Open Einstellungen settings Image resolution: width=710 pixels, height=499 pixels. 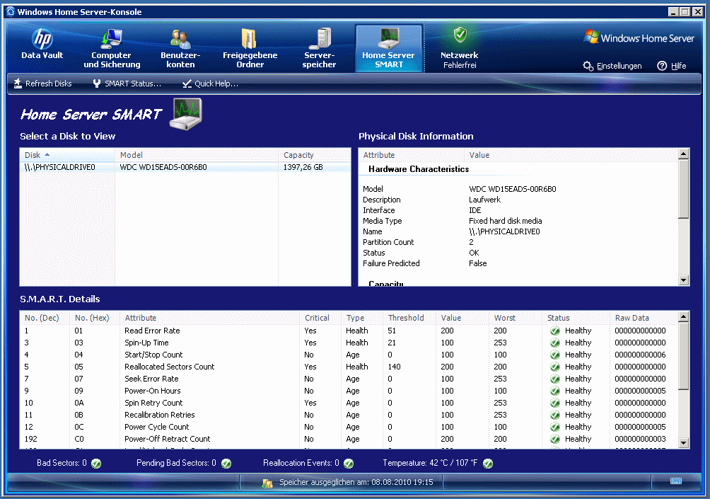[612, 66]
